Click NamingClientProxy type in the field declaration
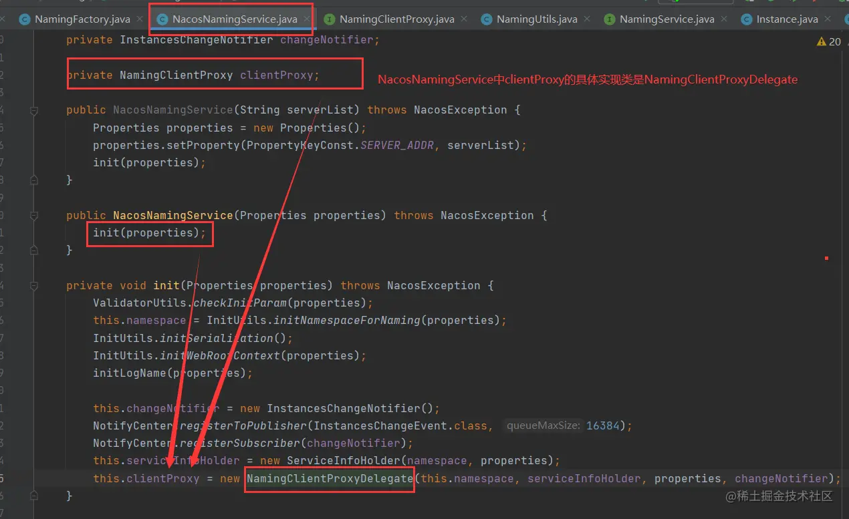The width and height of the screenshot is (849, 519). (176, 75)
